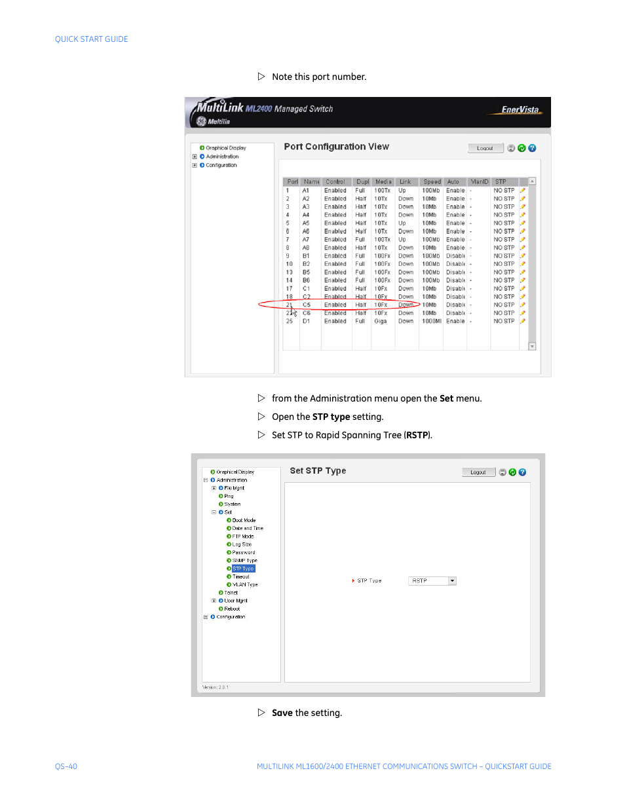This screenshot has height=809, width=625.
Task: Open Telnet under Administration
Action: [x=231, y=593]
